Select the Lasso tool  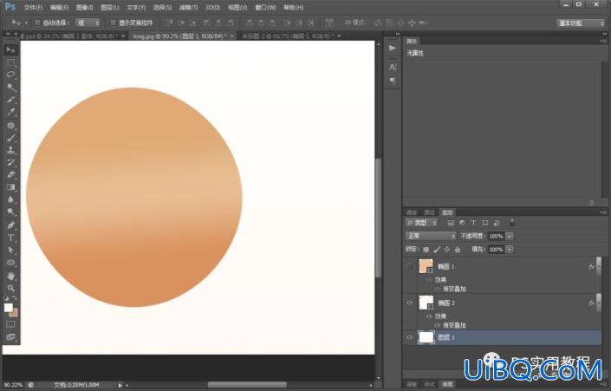[10, 75]
